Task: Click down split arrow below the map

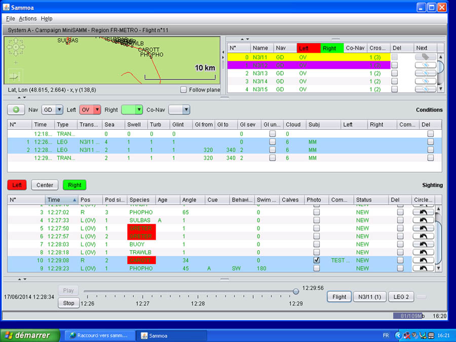Action: 24,97
